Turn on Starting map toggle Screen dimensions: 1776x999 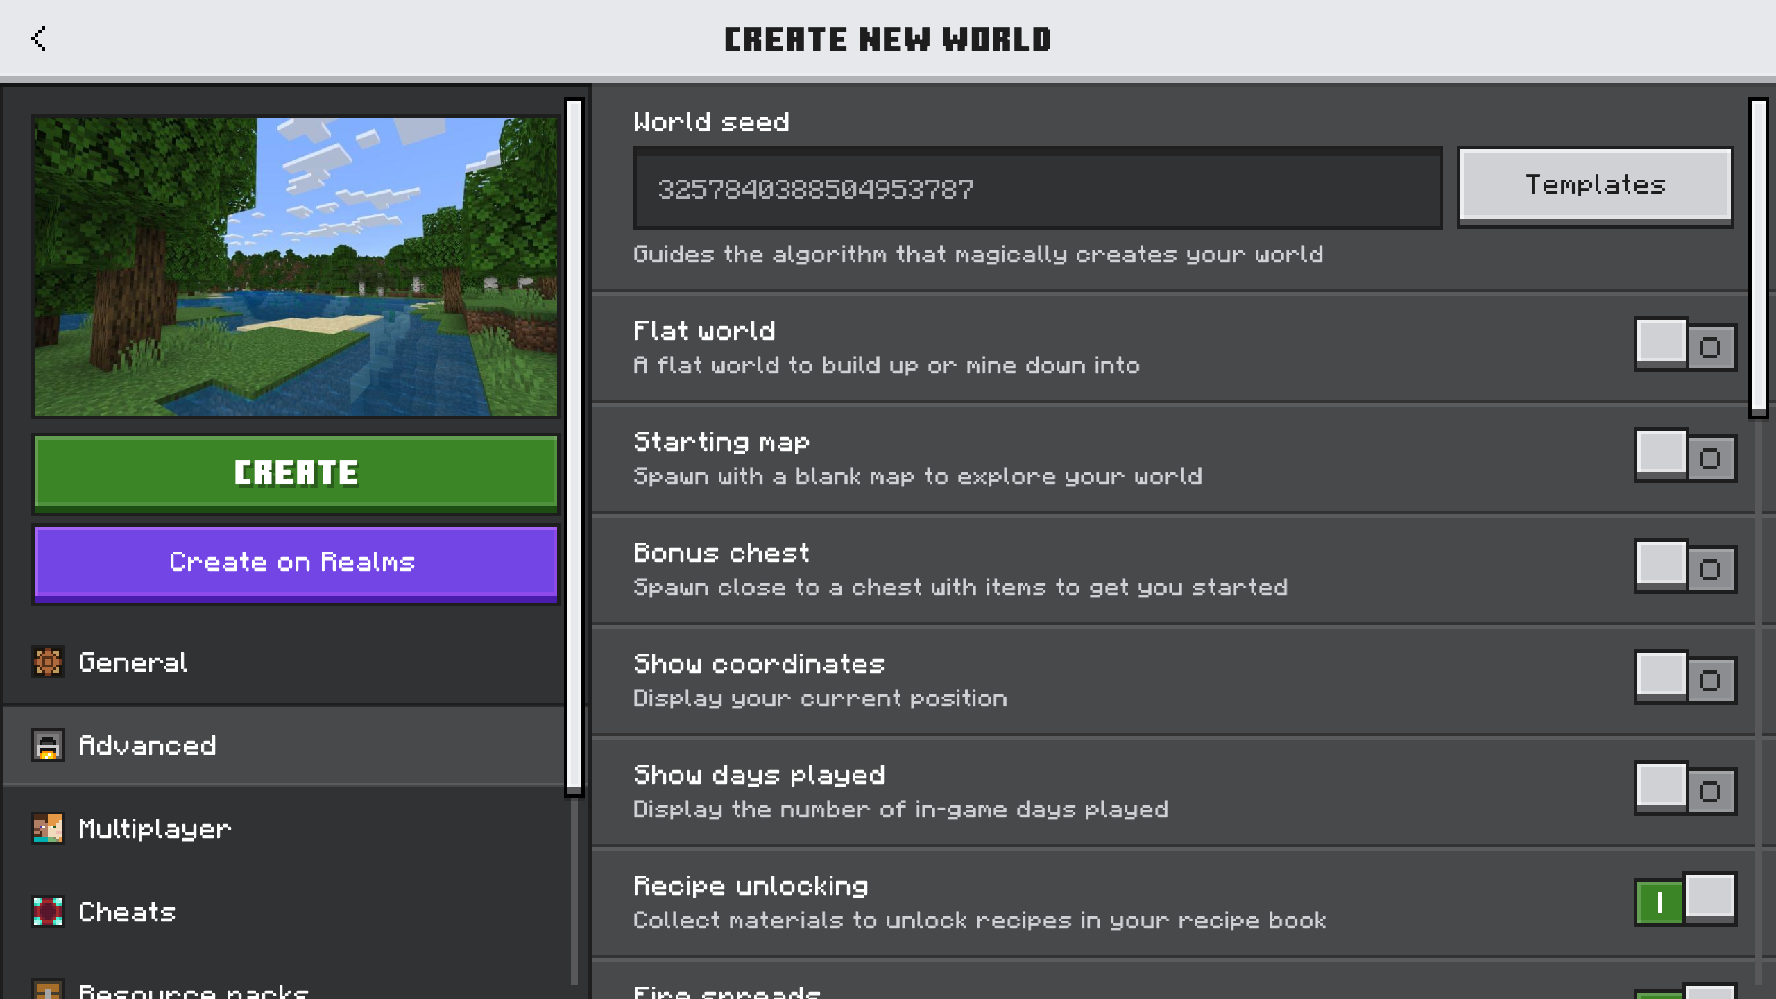coord(1685,456)
